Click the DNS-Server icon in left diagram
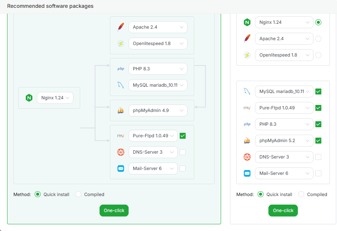Image resolution: width=337 pixels, height=231 pixels. click(x=120, y=152)
